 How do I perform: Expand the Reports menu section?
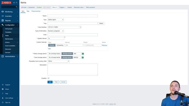[x=10, y=21]
